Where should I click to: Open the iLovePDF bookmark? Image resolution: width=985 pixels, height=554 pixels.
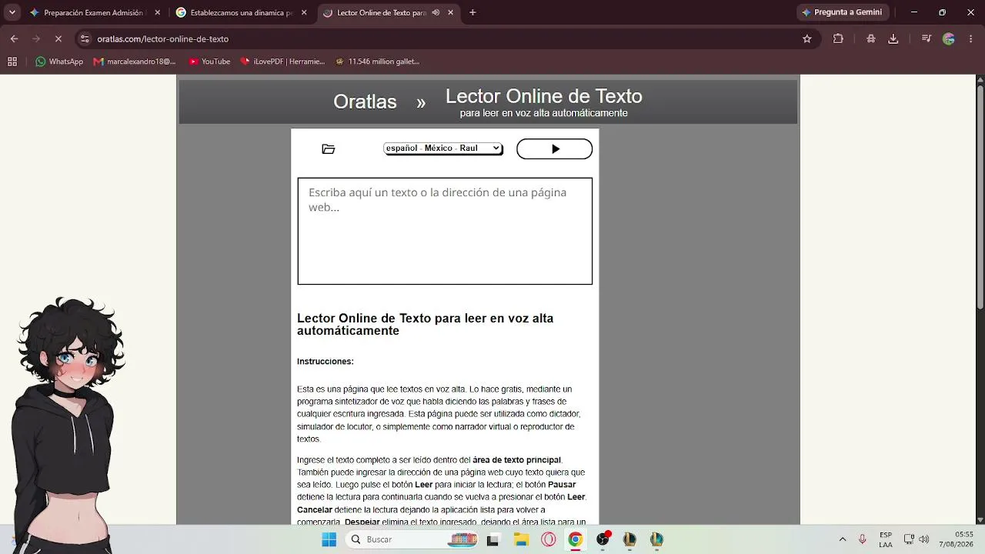coord(282,62)
